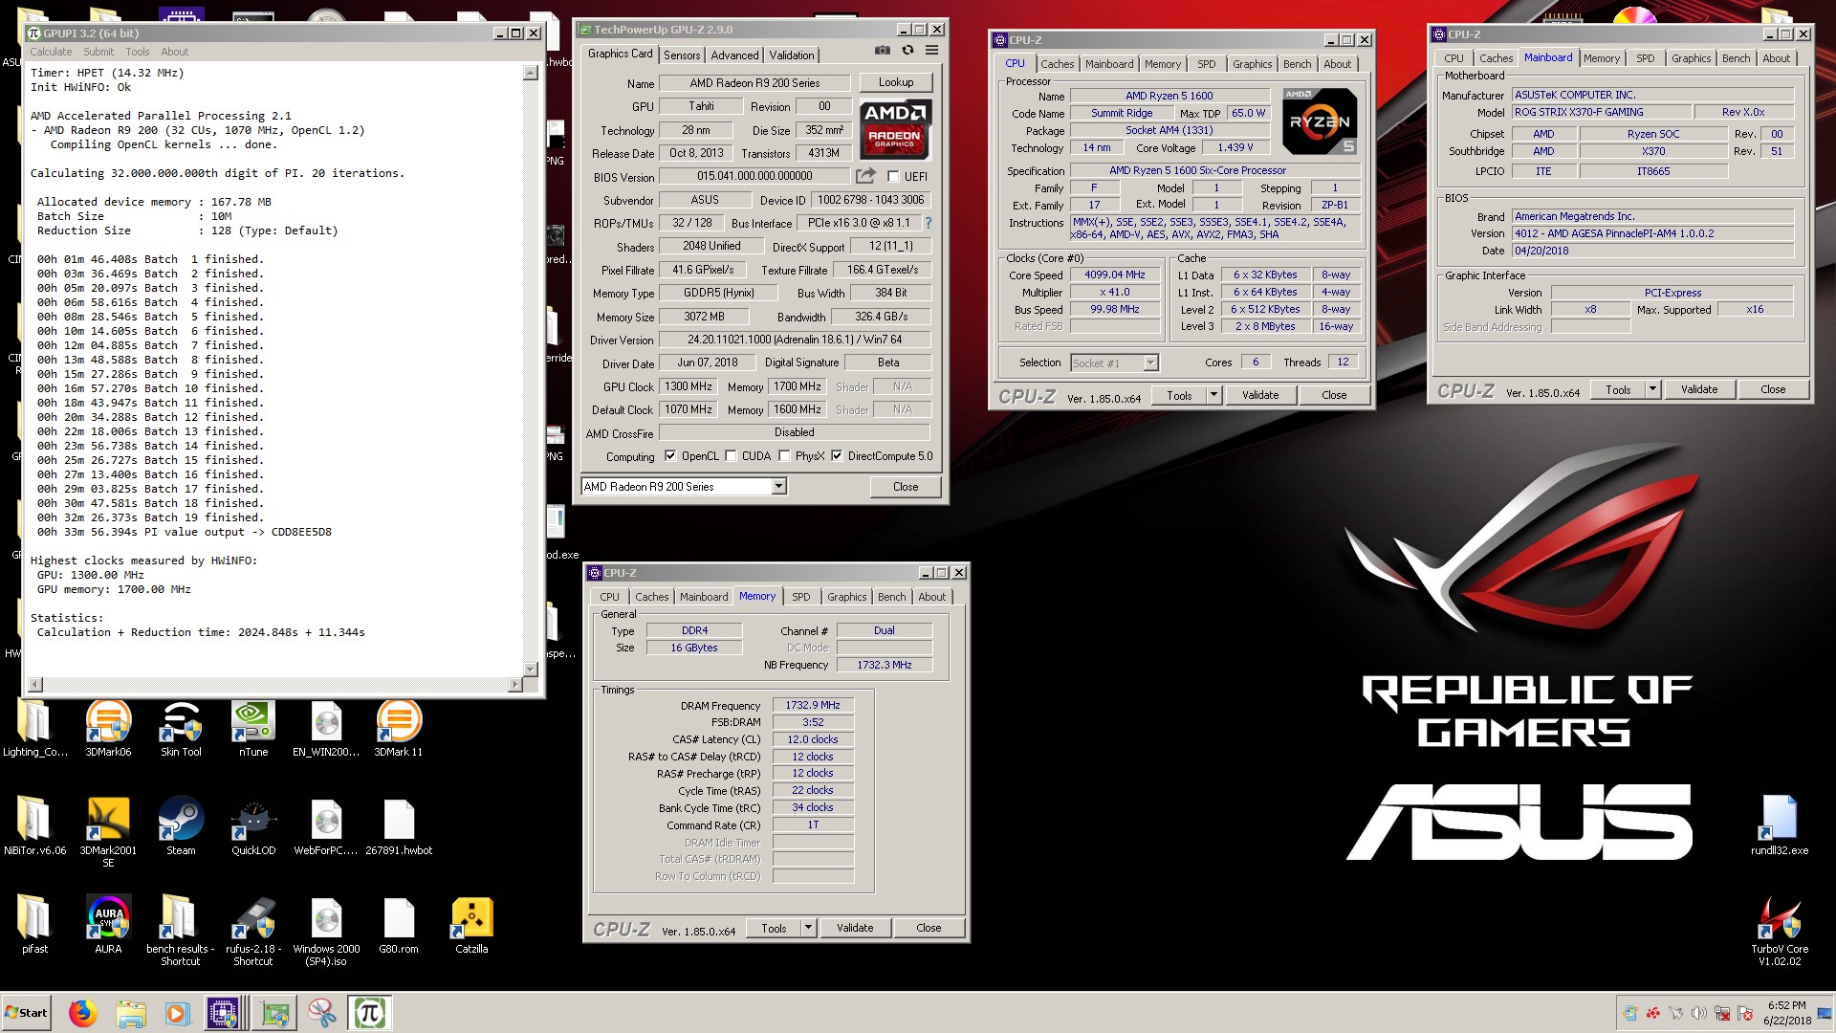Image resolution: width=1836 pixels, height=1033 pixels.
Task: Expand Tools dropdown arrow in CPU-Z Mainboard window
Action: [1652, 389]
